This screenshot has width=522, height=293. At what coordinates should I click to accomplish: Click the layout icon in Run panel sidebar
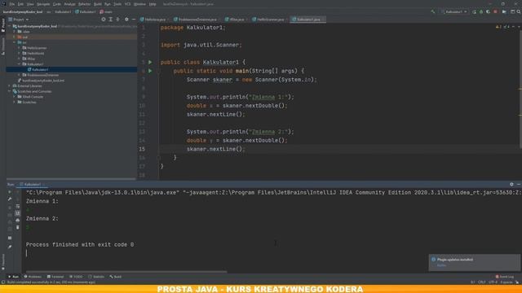[x=10, y=238]
